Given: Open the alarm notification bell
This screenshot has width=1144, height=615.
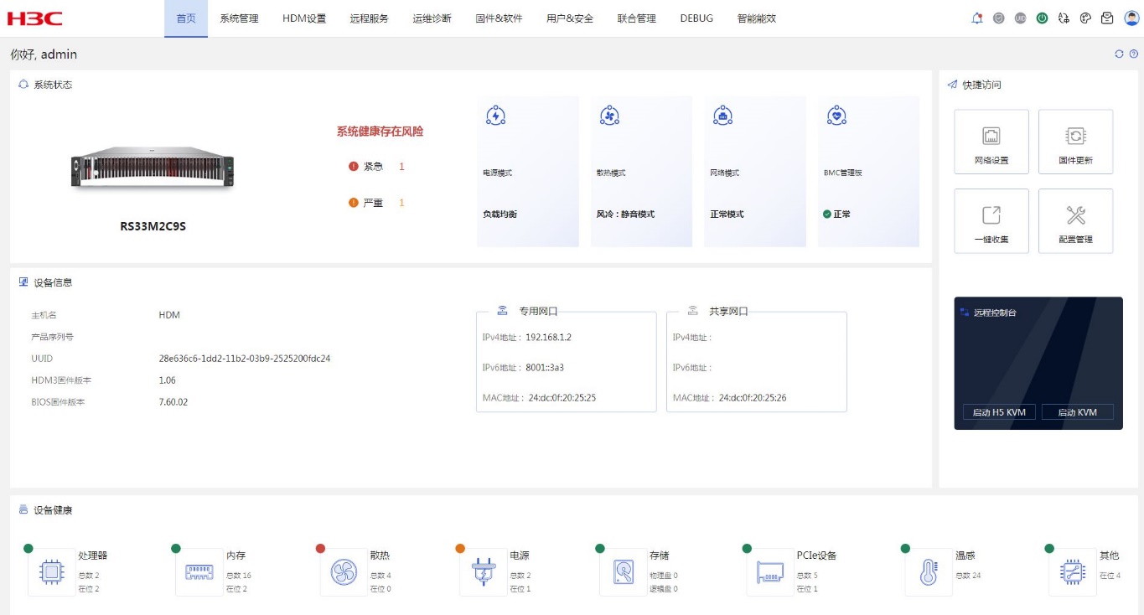Looking at the screenshot, I should point(976,18).
